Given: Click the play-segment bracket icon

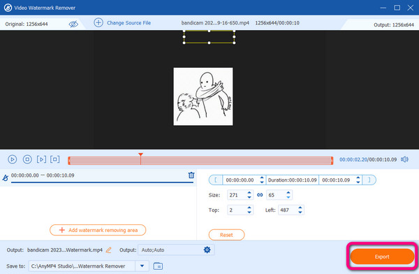Looking at the screenshot, I should pyautogui.click(x=41, y=159).
